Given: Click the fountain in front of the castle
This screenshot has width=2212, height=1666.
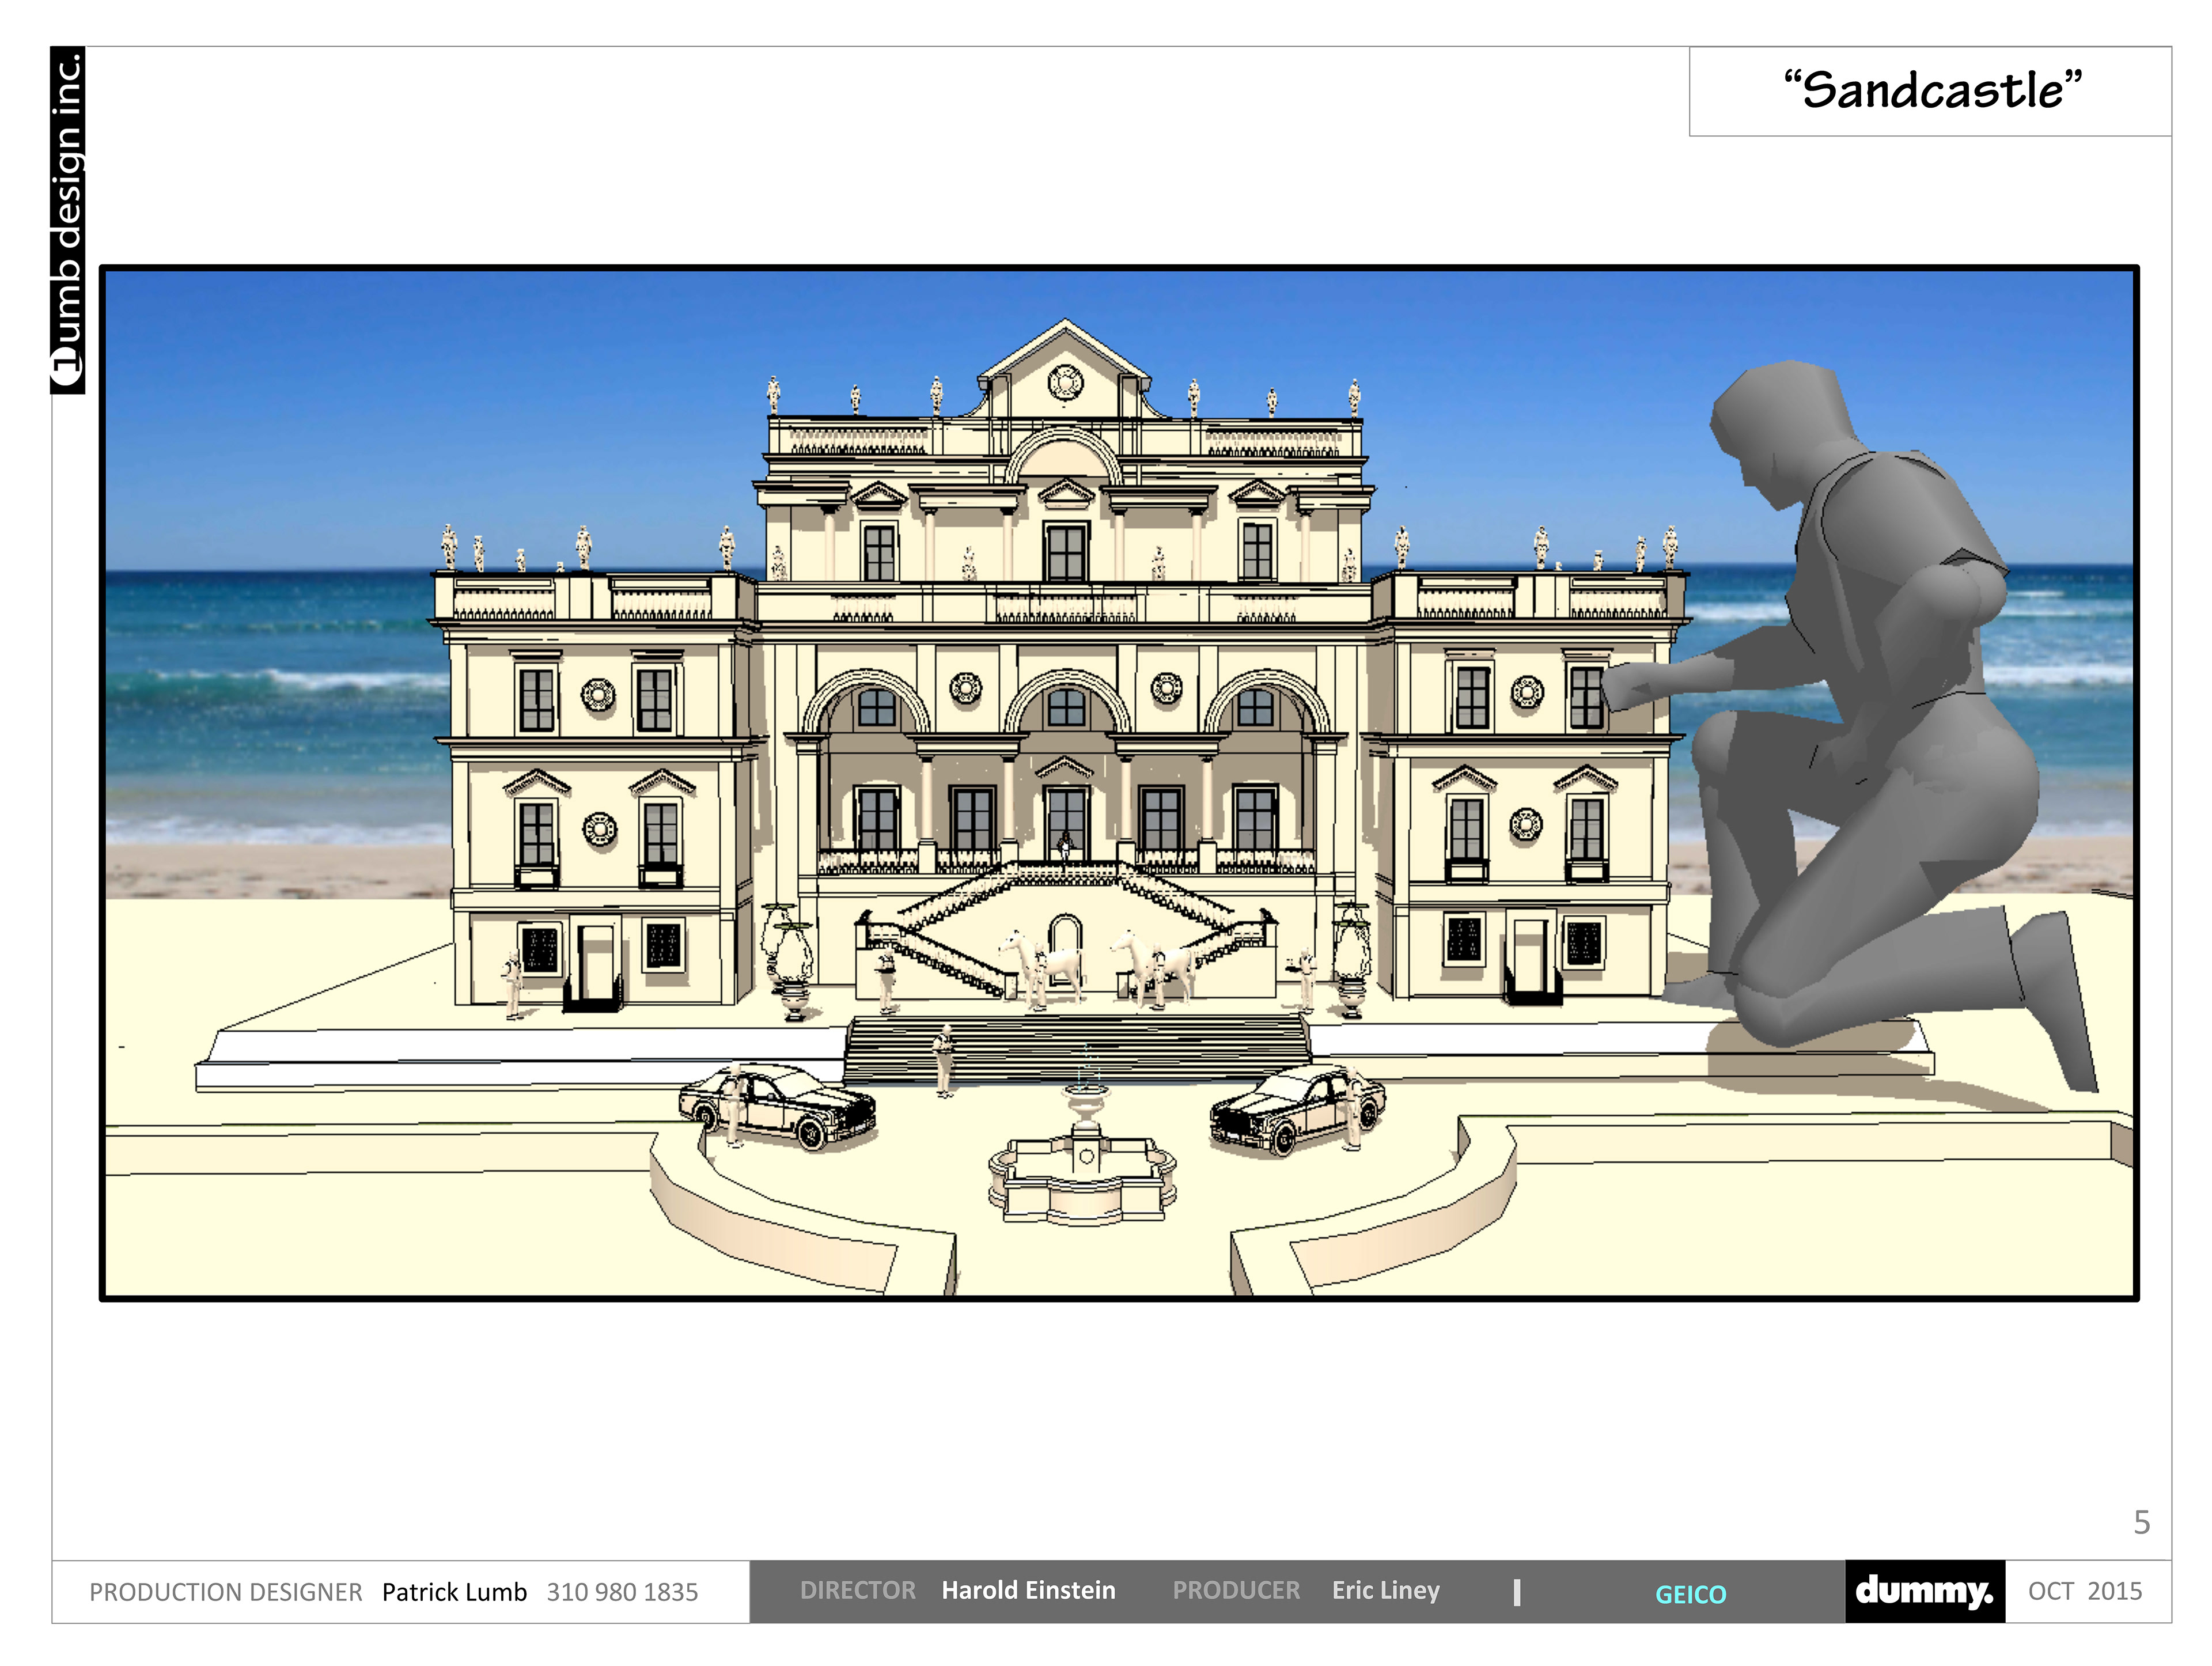Looking at the screenshot, I should [x=1084, y=1160].
